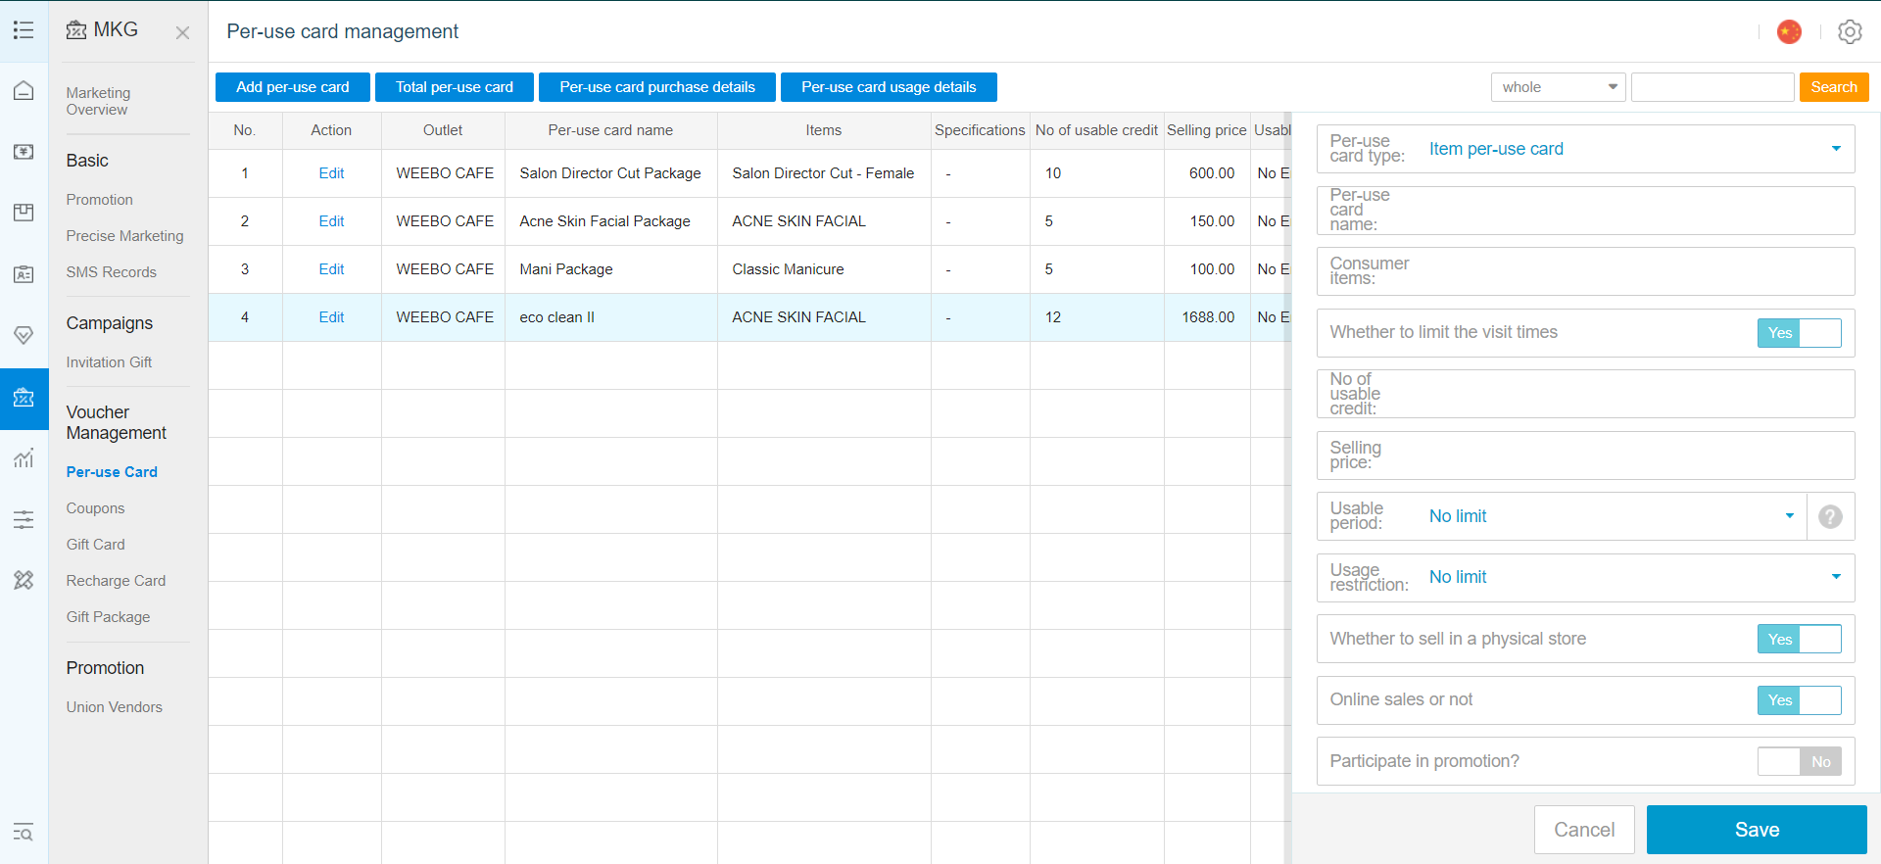Open the reports chart icon in left rail

(x=24, y=457)
